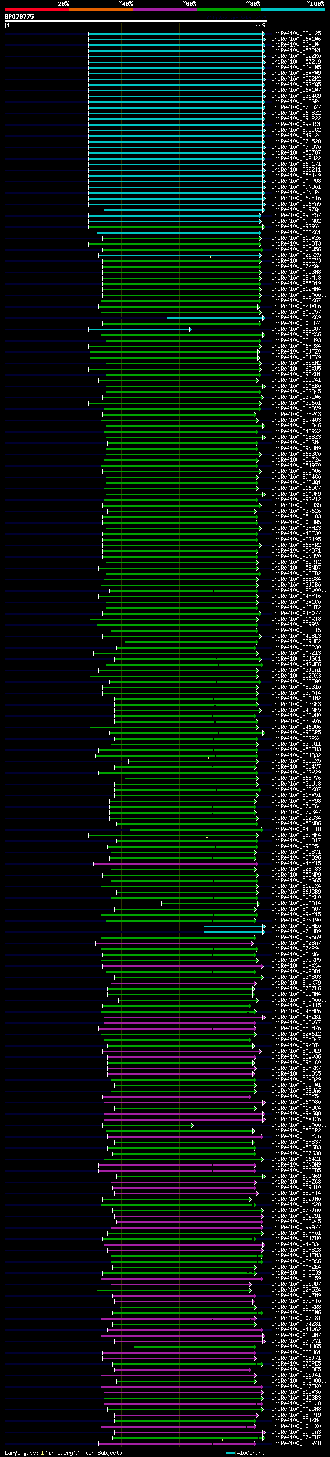This screenshot has height=1457, width=330.
Task: Select the UniRef100_B9SYQ5 label
Action: coord(296,84)
